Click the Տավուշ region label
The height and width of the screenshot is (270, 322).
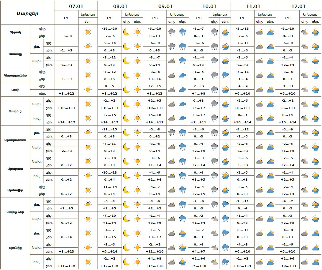click(x=15, y=111)
